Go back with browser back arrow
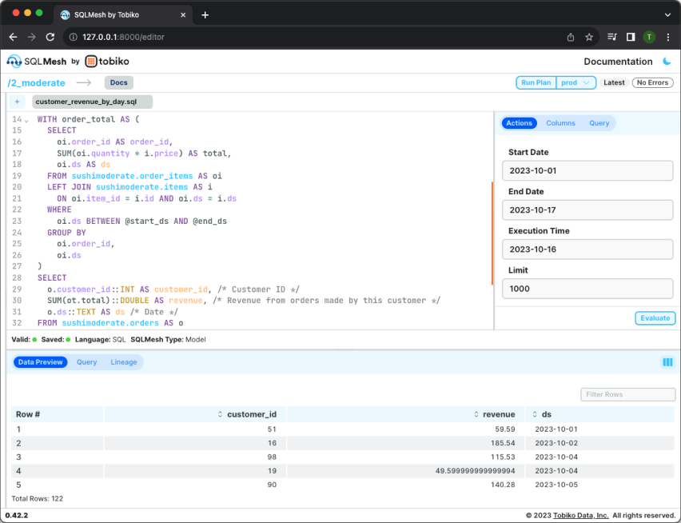Screen dimensions: 681x523 13,38
